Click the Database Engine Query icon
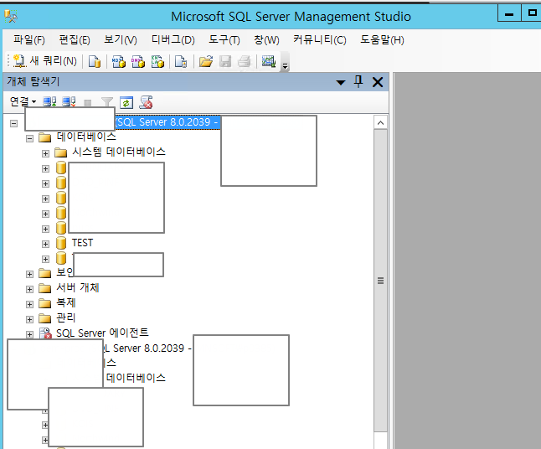Screen dimensions: 541x449 (x=94, y=61)
